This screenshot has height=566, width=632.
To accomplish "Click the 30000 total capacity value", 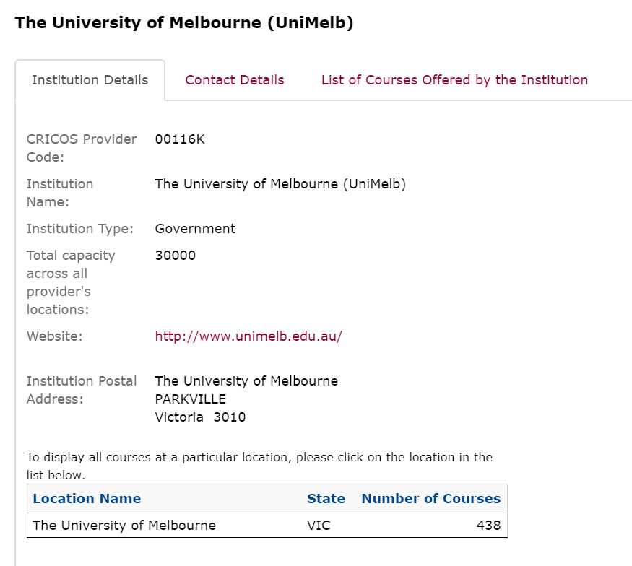I will pos(176,255).
